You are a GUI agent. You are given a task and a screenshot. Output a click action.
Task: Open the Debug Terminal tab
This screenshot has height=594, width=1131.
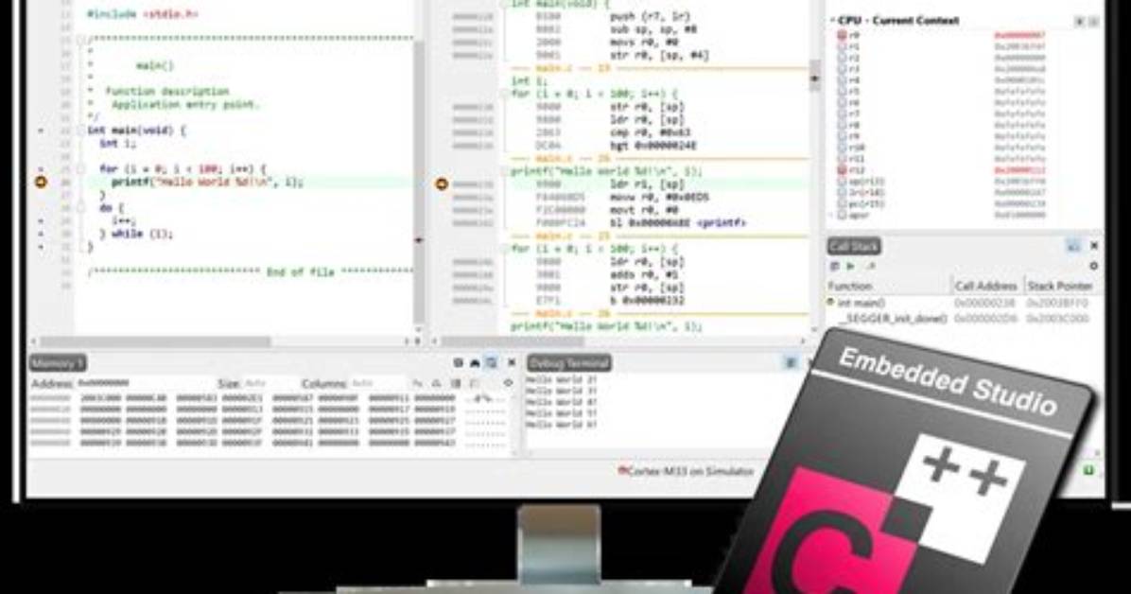pyautogui.click(x=569, y=363)
